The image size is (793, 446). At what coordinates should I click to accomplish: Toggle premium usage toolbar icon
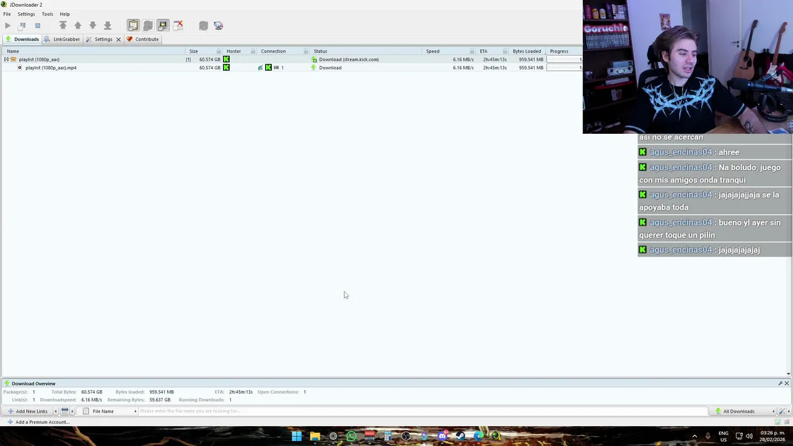178,25
